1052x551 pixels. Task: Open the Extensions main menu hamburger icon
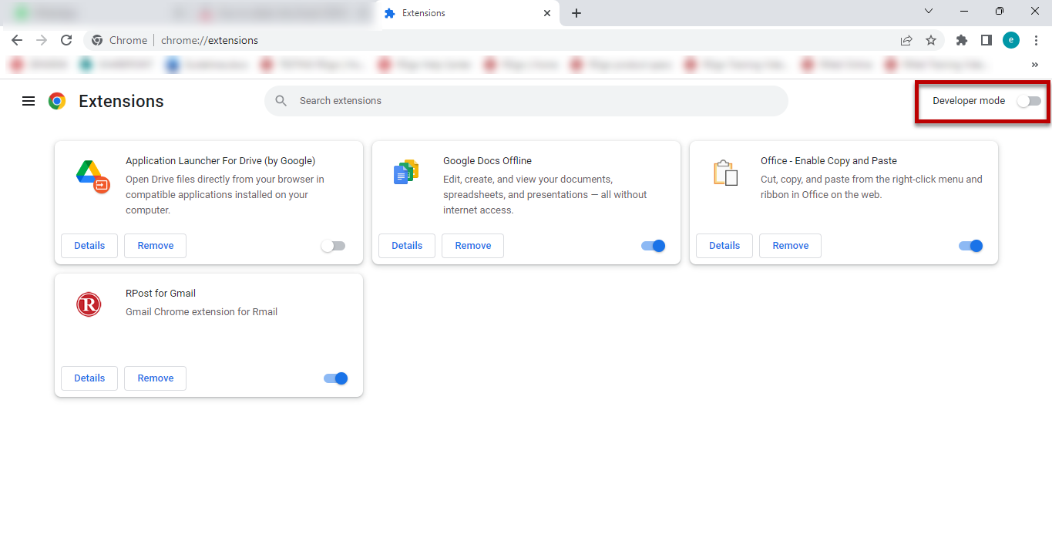click(29, 101)
